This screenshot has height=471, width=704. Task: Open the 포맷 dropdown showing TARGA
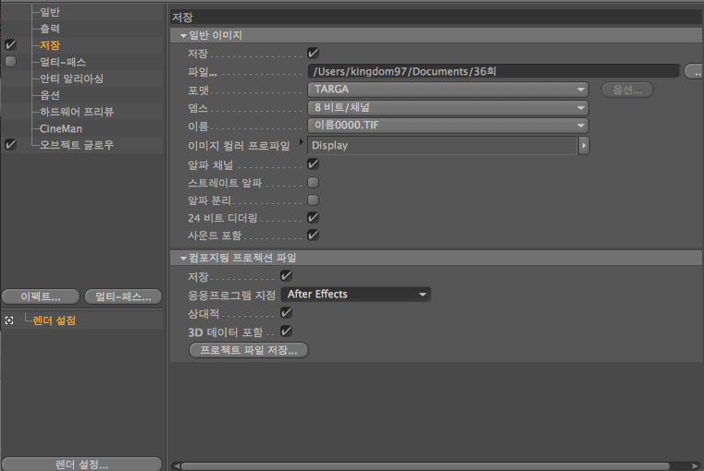(x=448, y=90)
